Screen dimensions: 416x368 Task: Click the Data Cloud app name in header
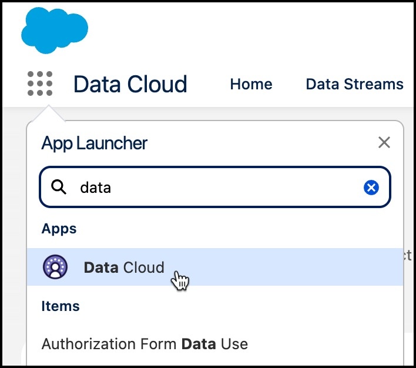tap(130, 84)
